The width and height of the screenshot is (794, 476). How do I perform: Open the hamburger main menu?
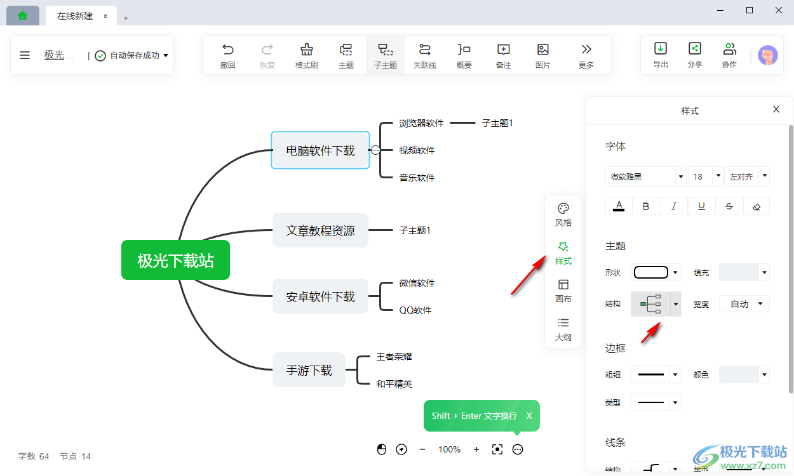click(x=25, y=55)
